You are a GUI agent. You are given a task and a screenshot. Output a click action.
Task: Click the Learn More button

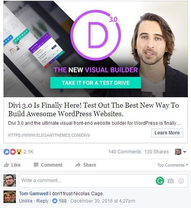(167, 133)
